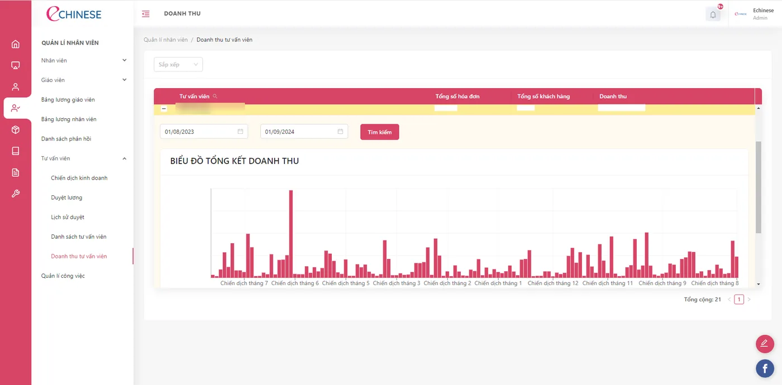Click the floating pencil edit button
This screenshot has width=782, height=385.
coord(765,344)
